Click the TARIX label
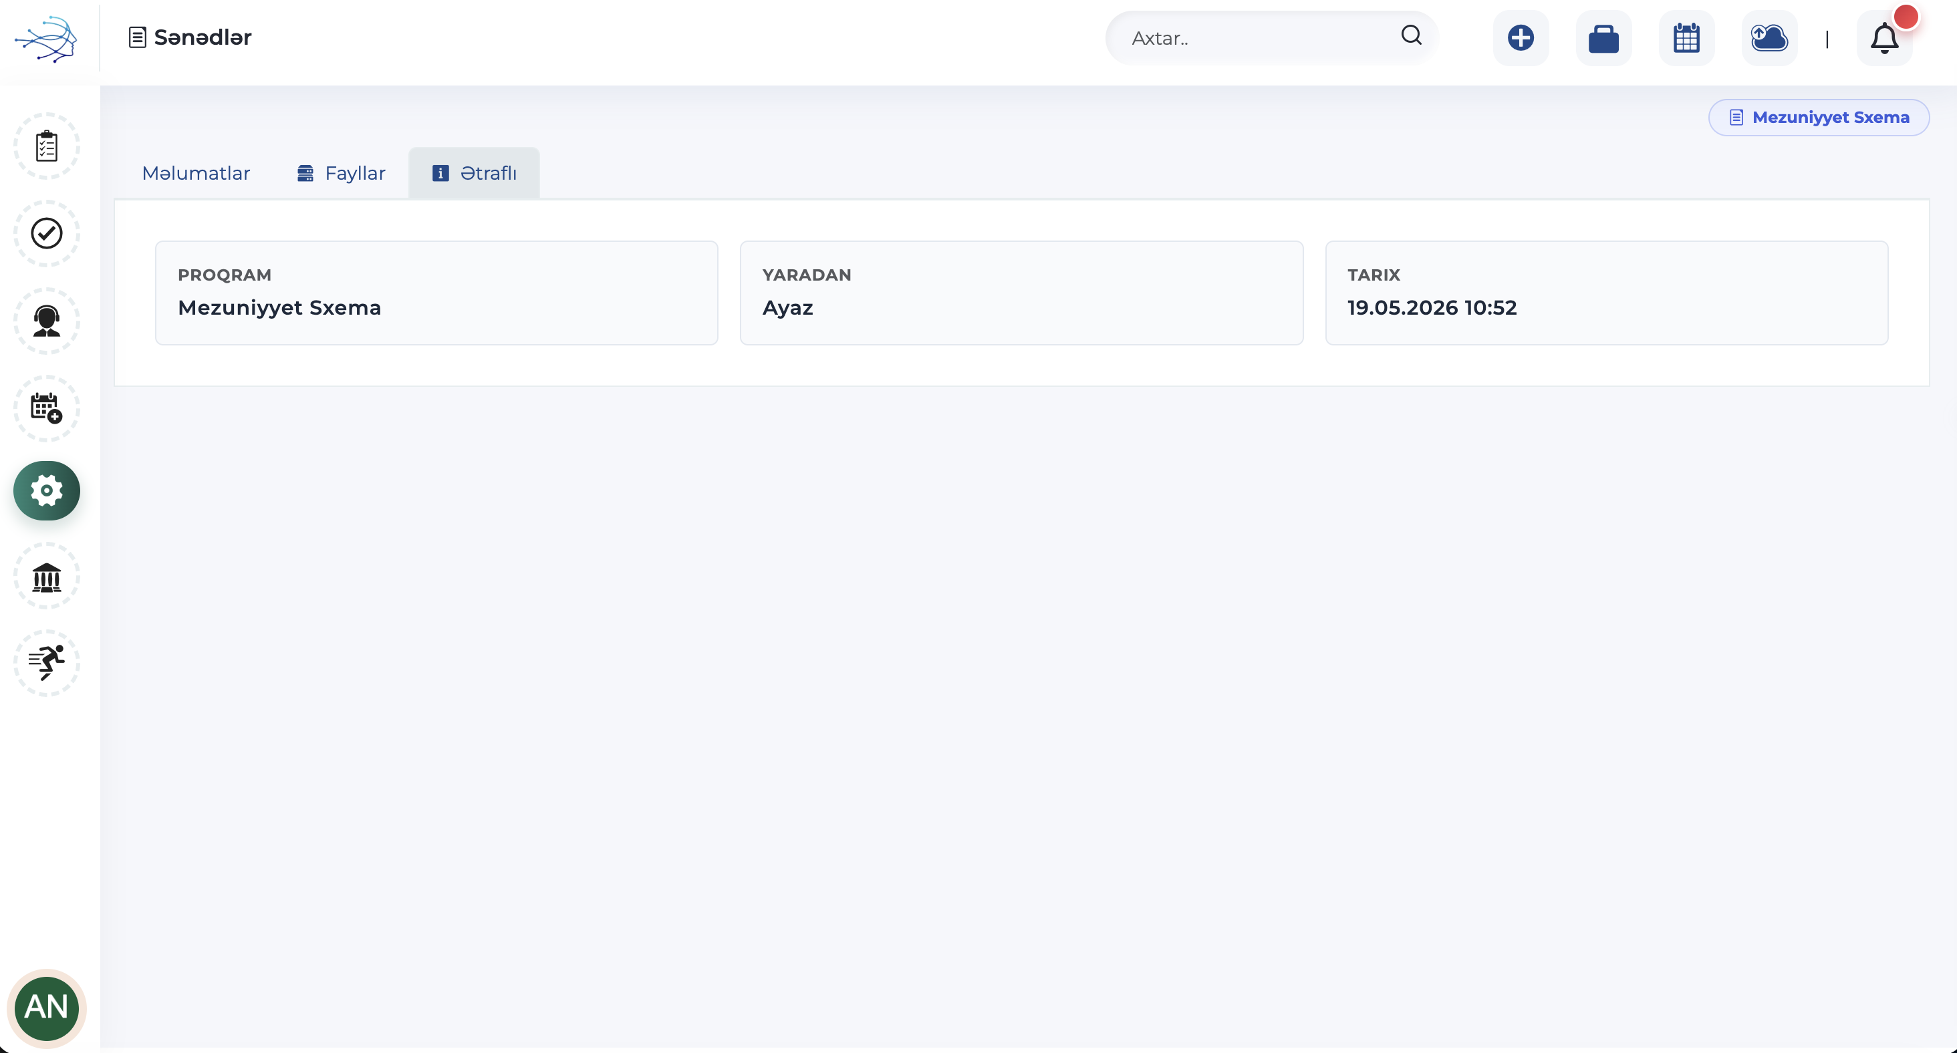This screenshot has height=1053, width=1957. point(1374,275)
